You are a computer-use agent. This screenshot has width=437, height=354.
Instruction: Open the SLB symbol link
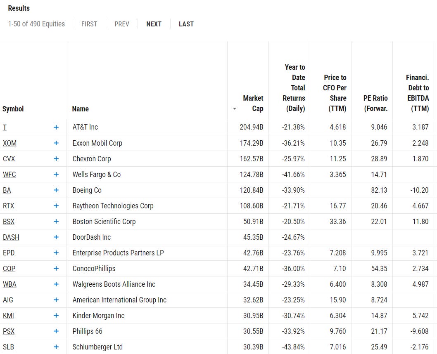click(8, 347)
